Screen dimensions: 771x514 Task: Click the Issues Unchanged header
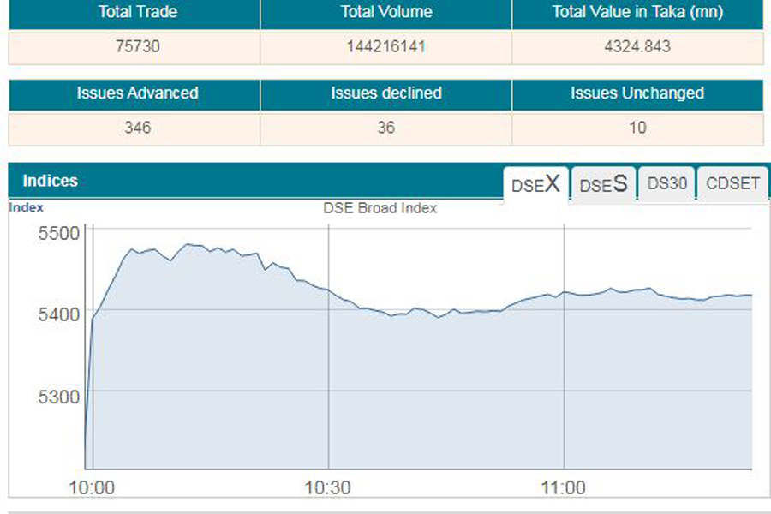(637, 93)
